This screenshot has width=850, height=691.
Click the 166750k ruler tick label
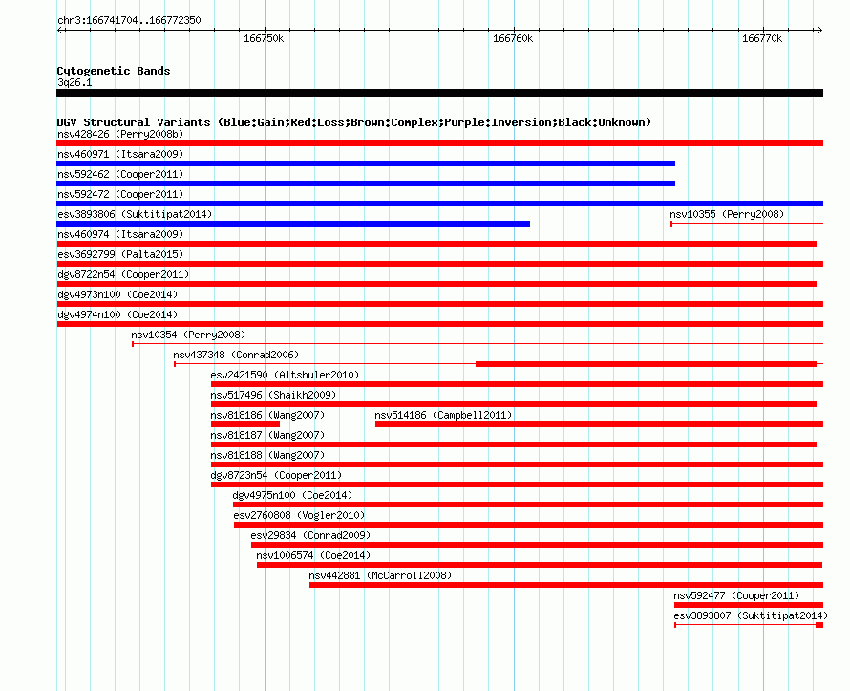[264, 38]
